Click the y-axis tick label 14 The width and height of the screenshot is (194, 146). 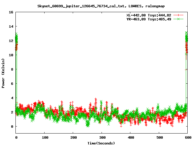pos(11,26)
